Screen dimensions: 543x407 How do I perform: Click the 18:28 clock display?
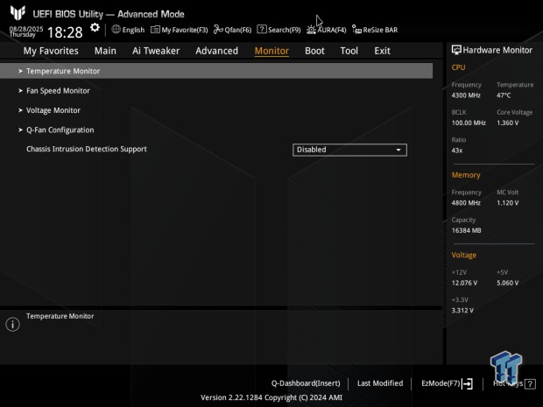(65, 32)
